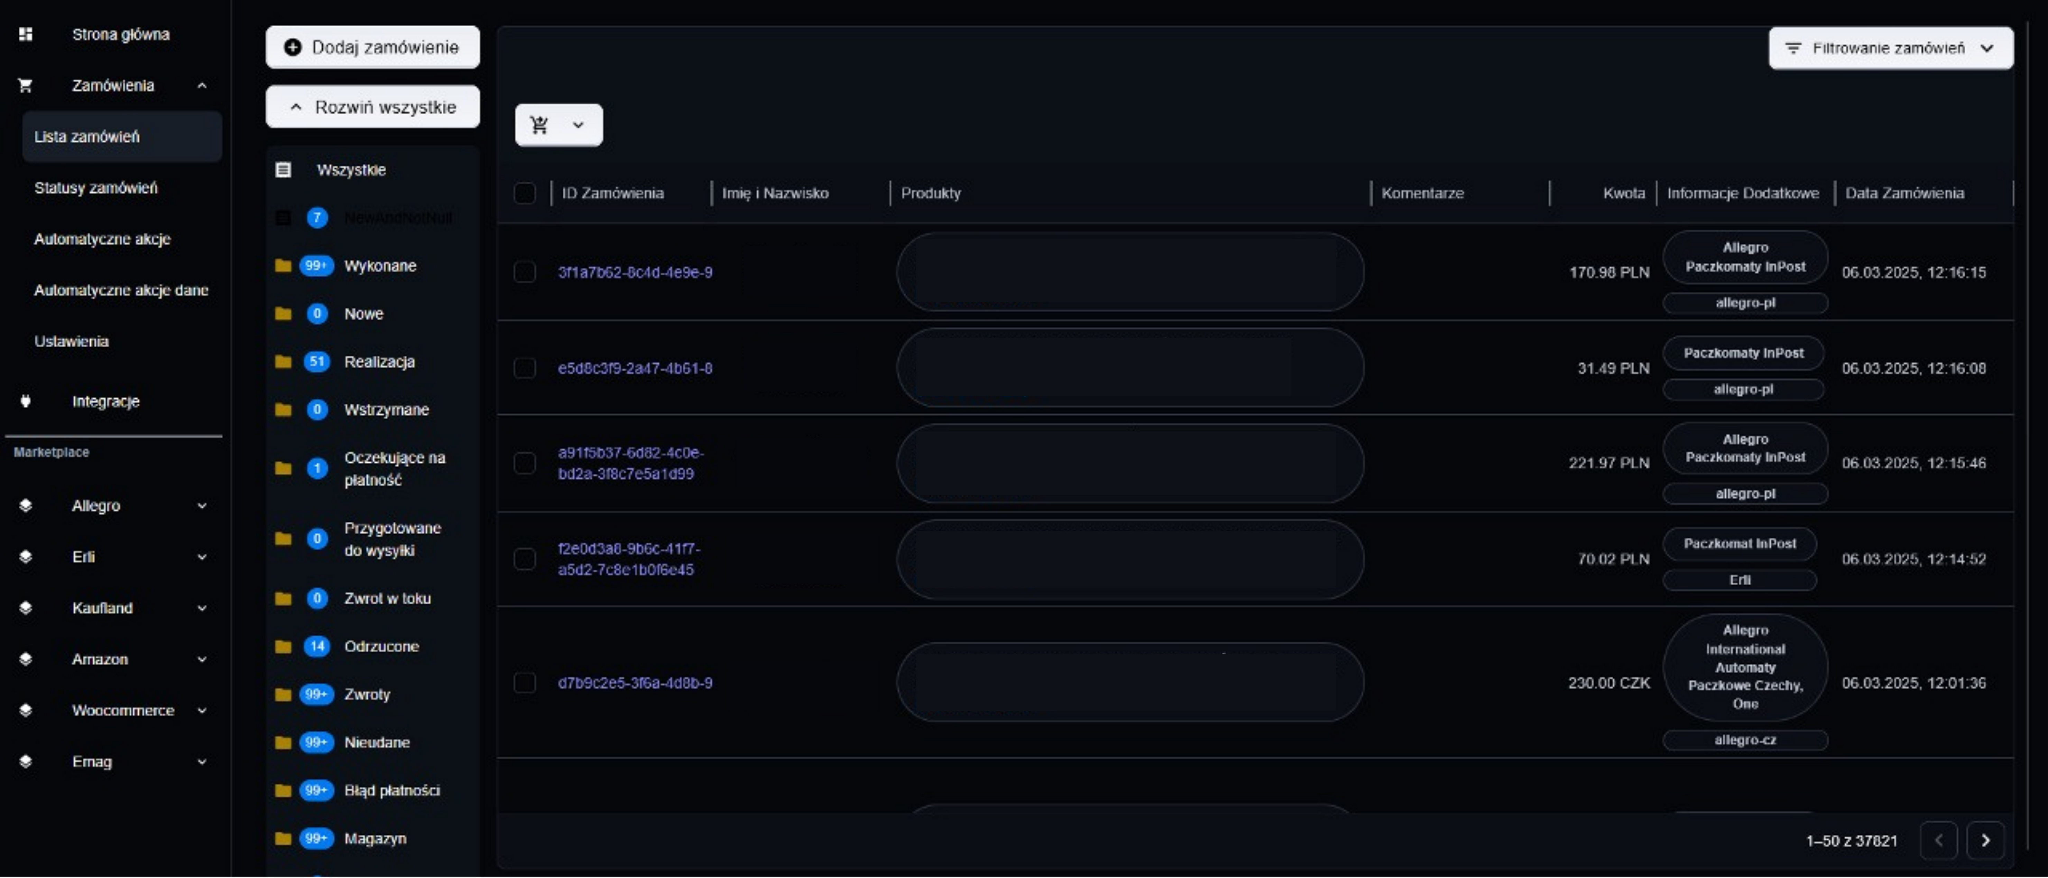The width and height of the screenshot is (2048, 878).
Task: Click the filter icon in Filtrowanie zamówień
Action: click(1793, 48)
